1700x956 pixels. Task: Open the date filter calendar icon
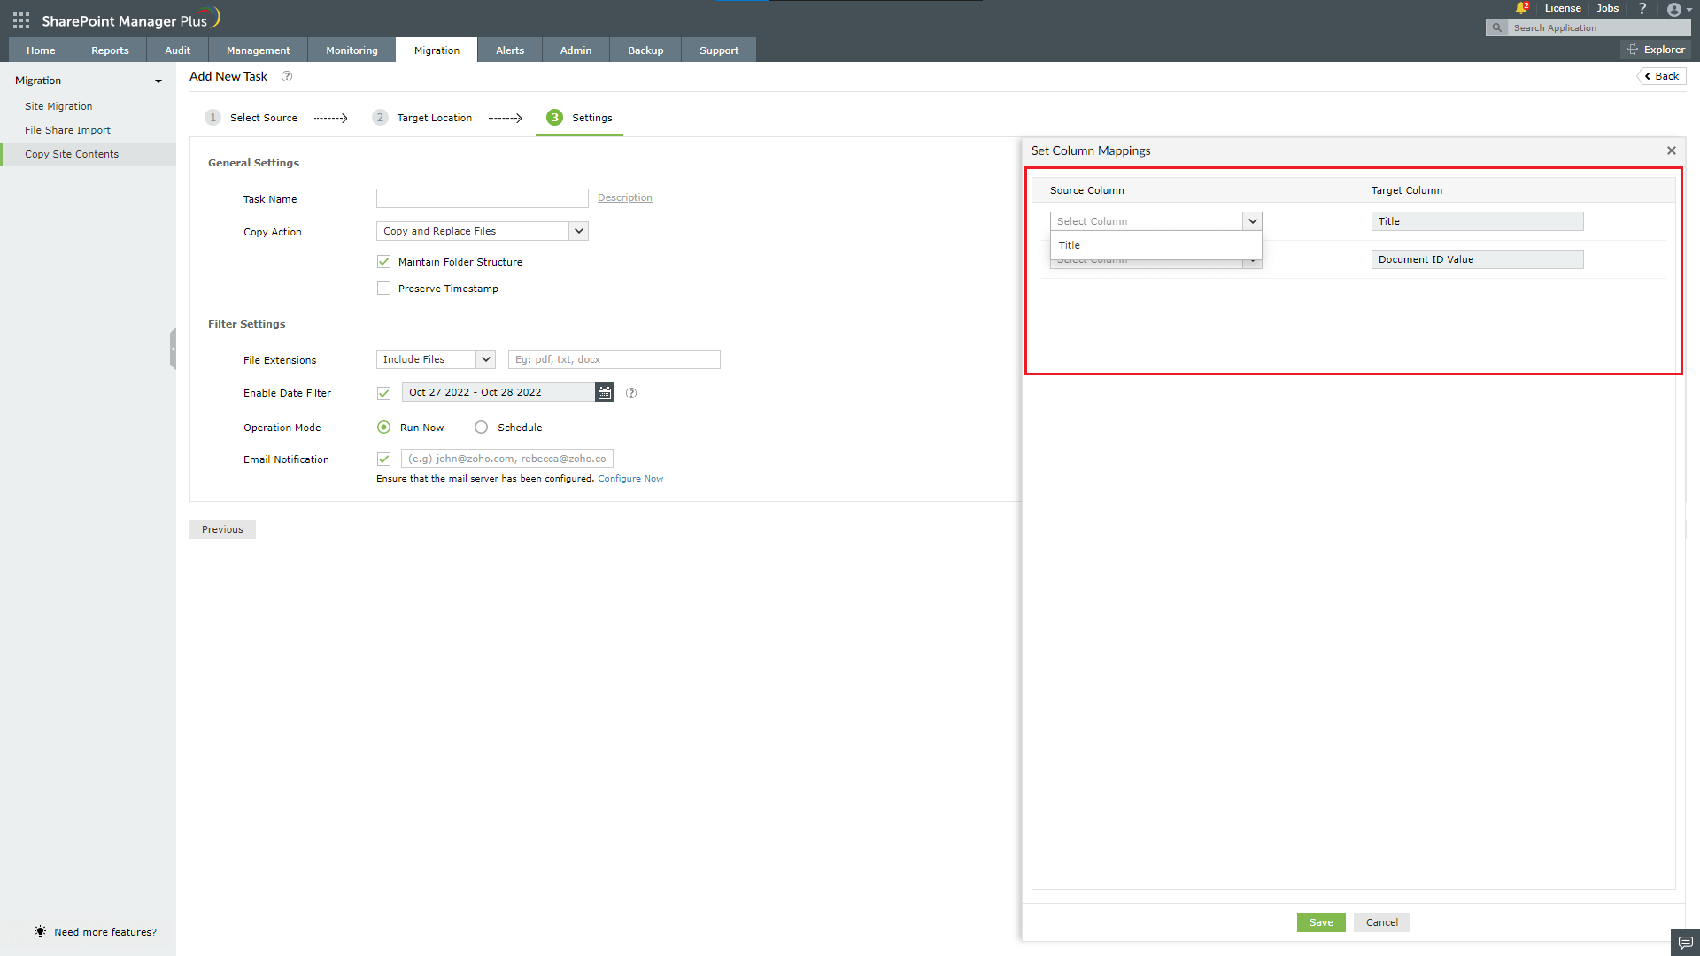click(x=604, y=392)
